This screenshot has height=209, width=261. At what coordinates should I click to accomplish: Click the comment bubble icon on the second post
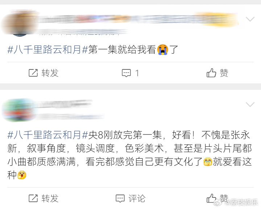pos(120,199)
